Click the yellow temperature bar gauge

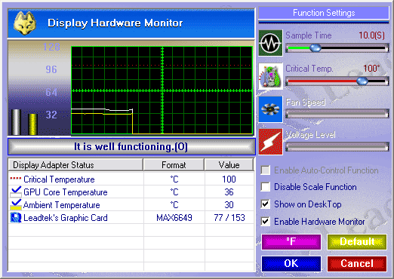32,124
